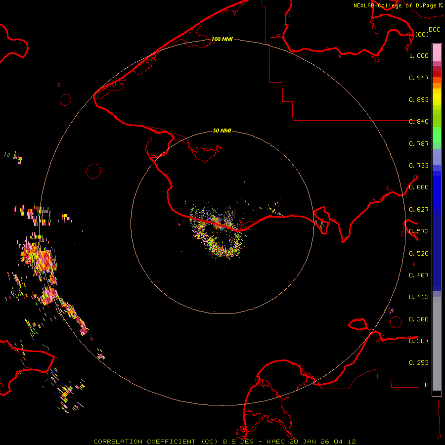Click the black TH swatch at scale bottom

[437, 393]
